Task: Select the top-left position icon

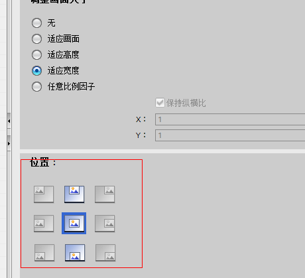Action: tap(44, 194)
